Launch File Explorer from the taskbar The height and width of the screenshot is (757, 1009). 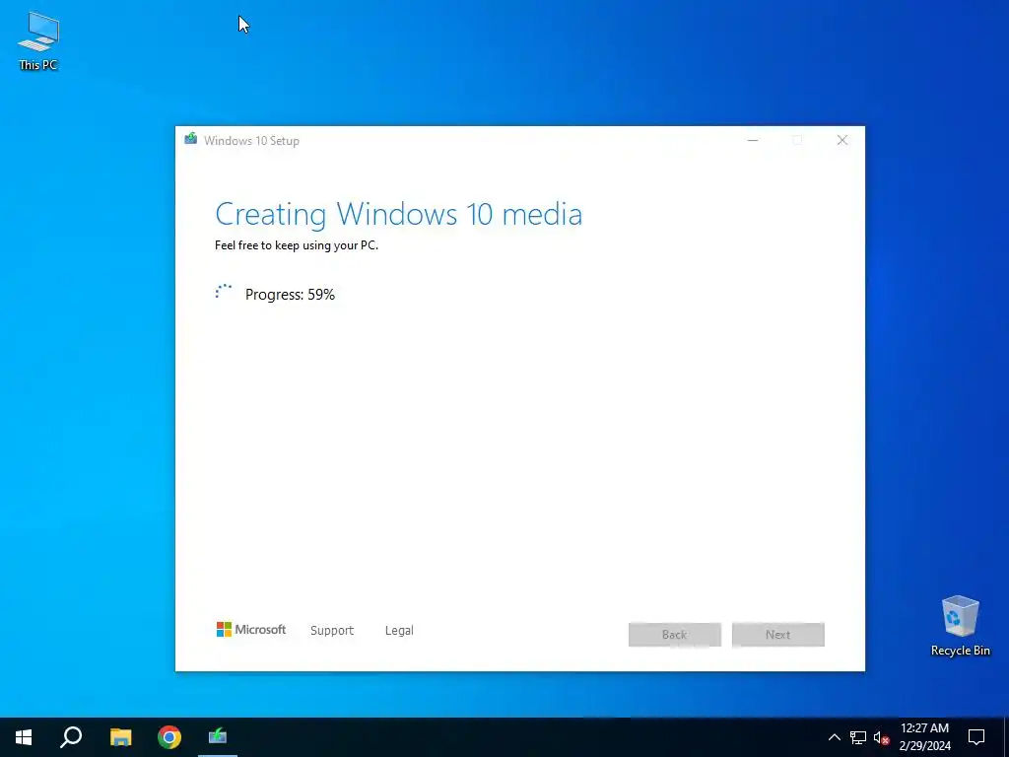(x=120, y=737)
